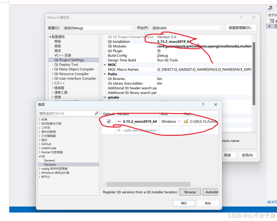277x221 pixels.
Task: Expand the IntelliCode options node
Action: point(39,148)
